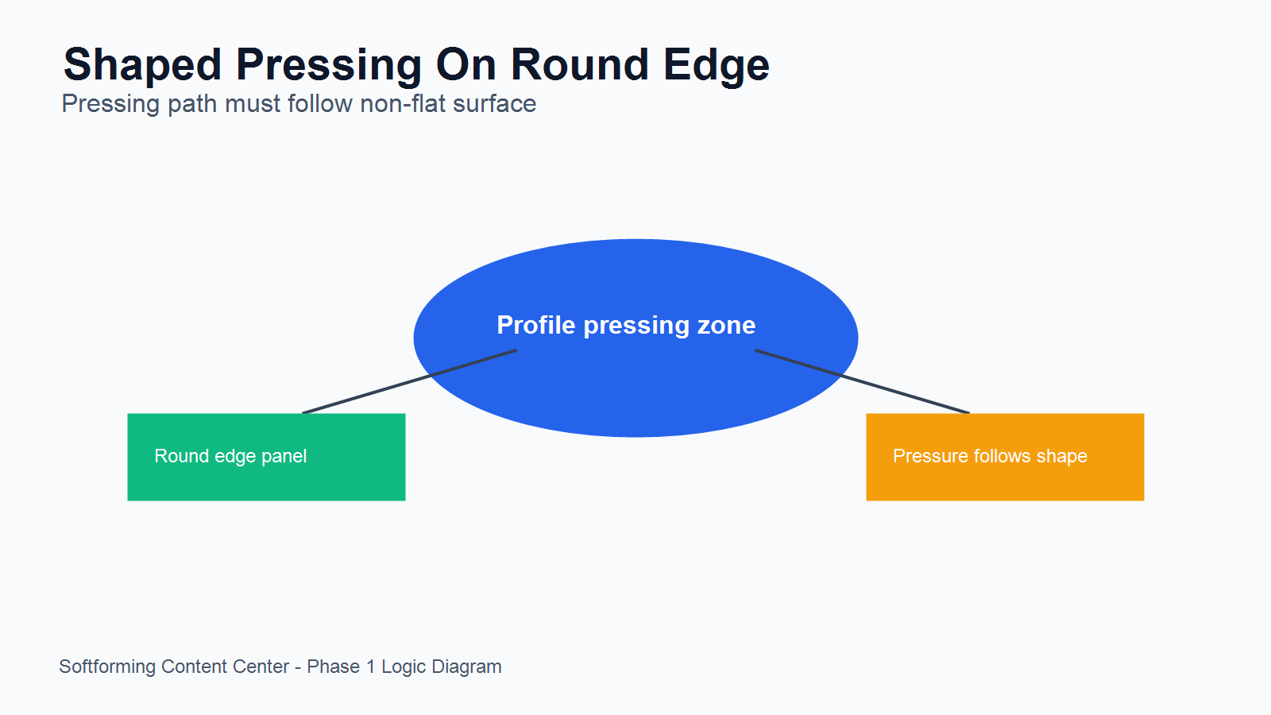Pick the orange fill below 'Pressure follows shape'

tap(1005, 485)
